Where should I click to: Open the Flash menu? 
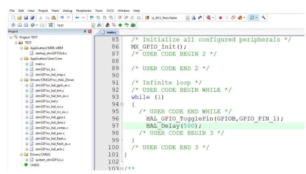pyautogui.click(x=55, y=11)
